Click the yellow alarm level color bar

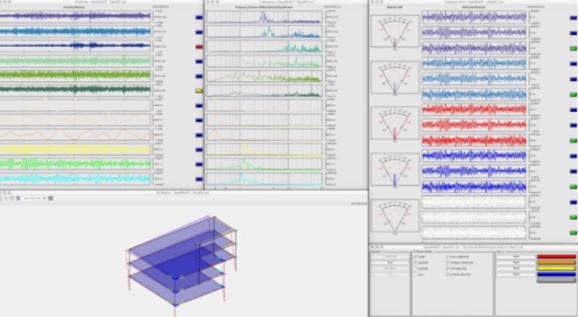point(555,269)
